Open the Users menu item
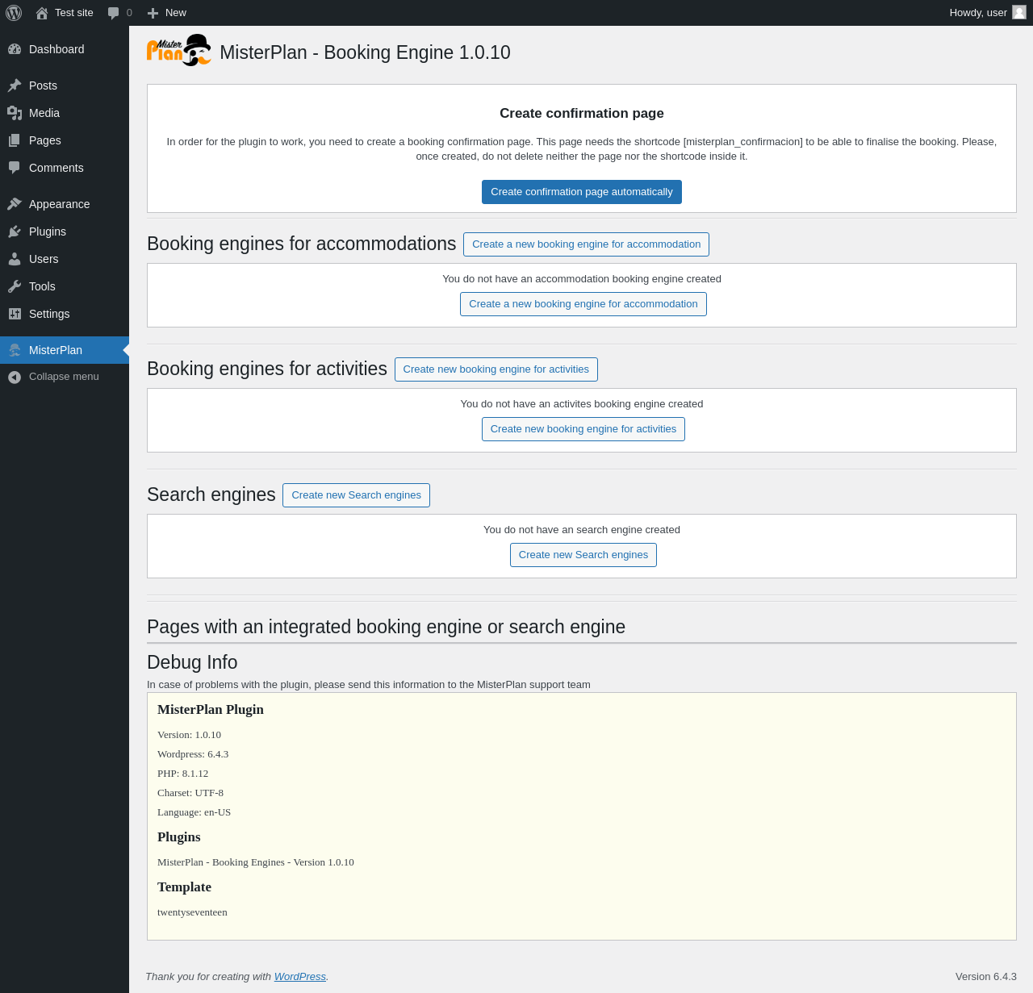Viewport: 1033px width, 993px height. click(x=44, y=259)
